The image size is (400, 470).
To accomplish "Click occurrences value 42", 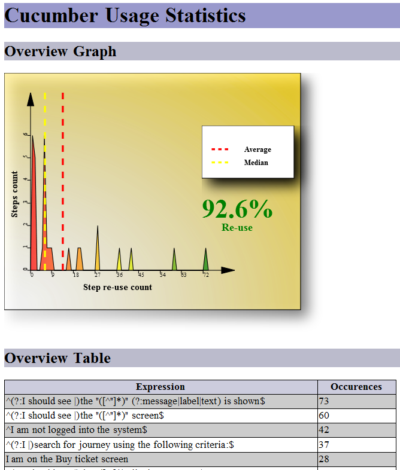I will pos(324,430).
